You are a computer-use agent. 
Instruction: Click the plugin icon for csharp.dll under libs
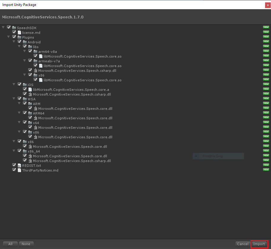pos(36,71)
